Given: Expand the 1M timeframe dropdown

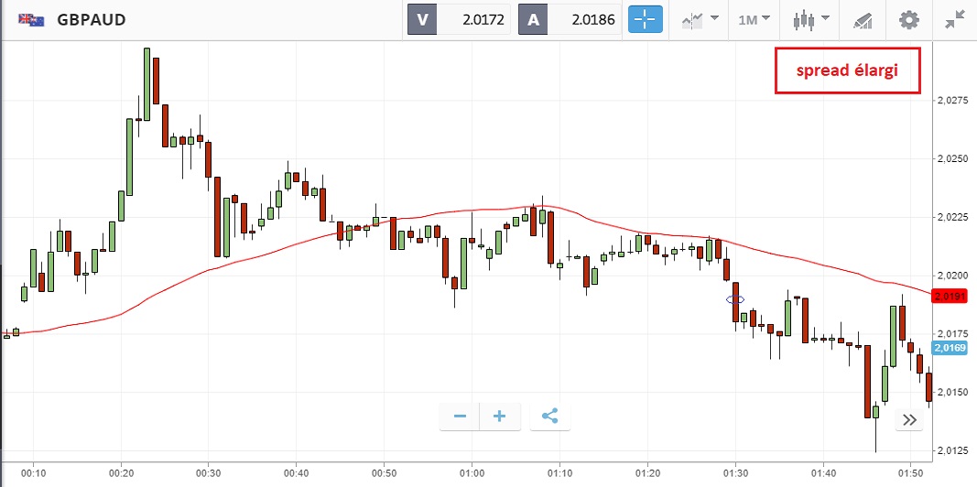Looking at the screenshot, I should click(x=754, y=19).
